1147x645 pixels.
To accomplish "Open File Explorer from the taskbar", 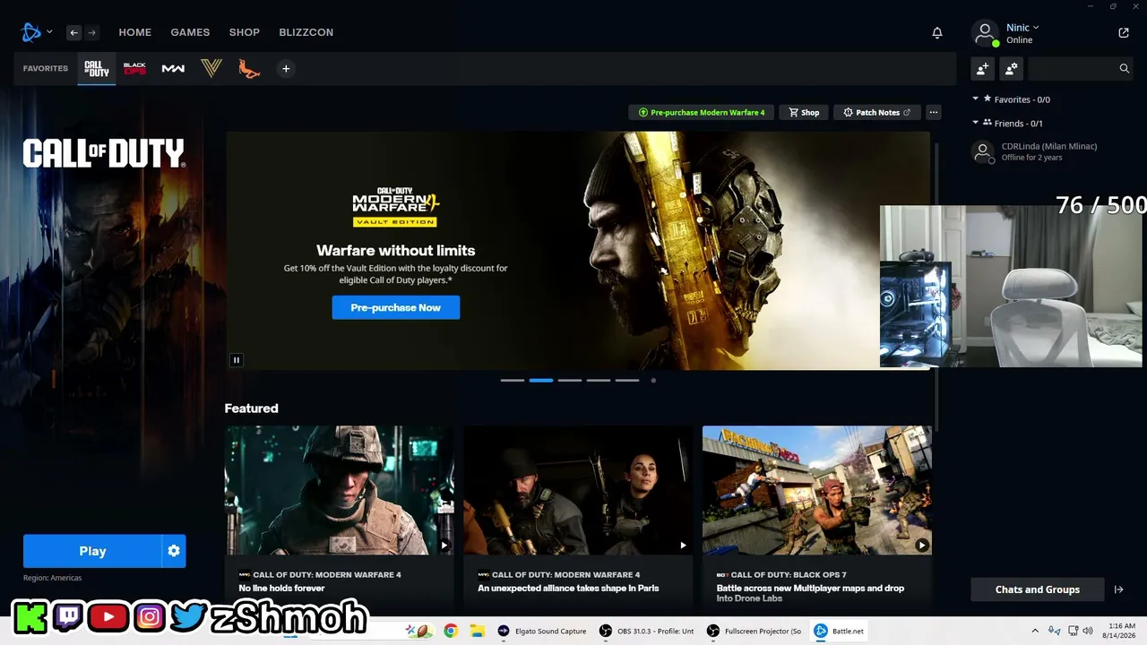I will 478,631.
